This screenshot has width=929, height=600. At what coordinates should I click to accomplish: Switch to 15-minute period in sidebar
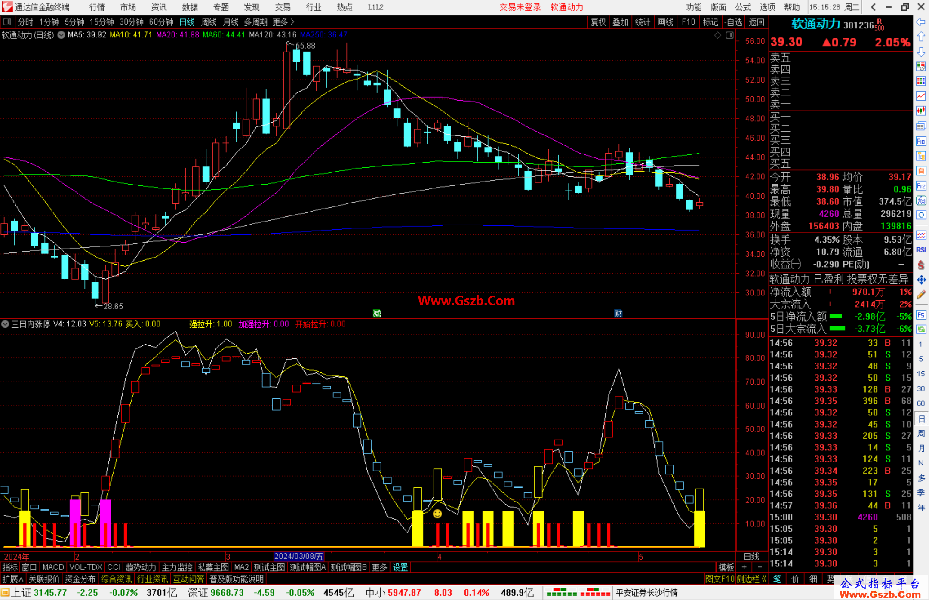pos(921,374)
